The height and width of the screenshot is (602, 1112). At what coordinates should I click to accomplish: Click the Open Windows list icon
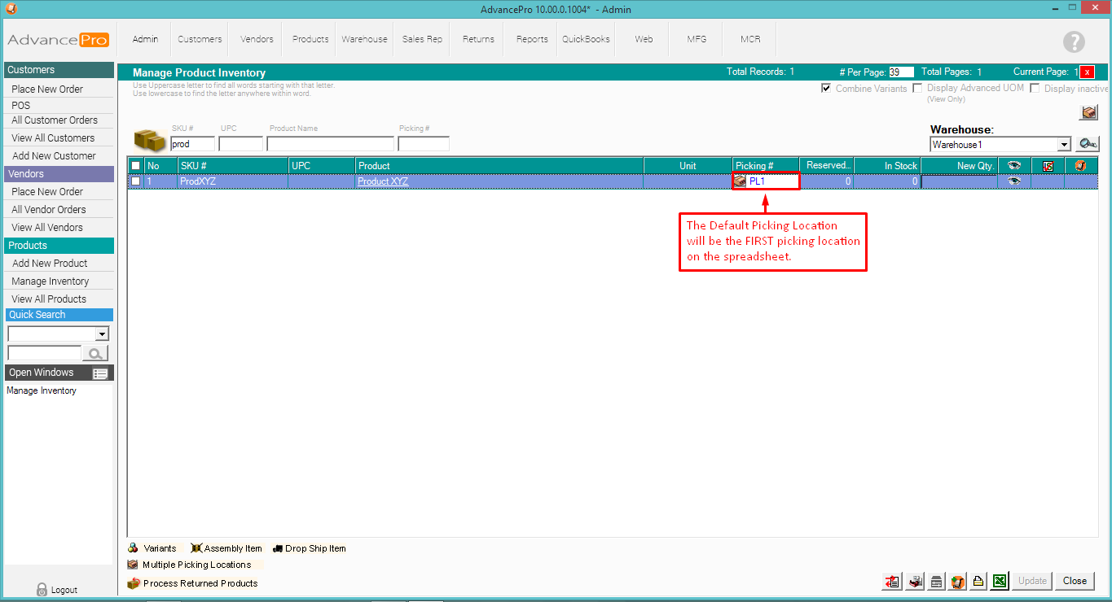click(100, 373)
